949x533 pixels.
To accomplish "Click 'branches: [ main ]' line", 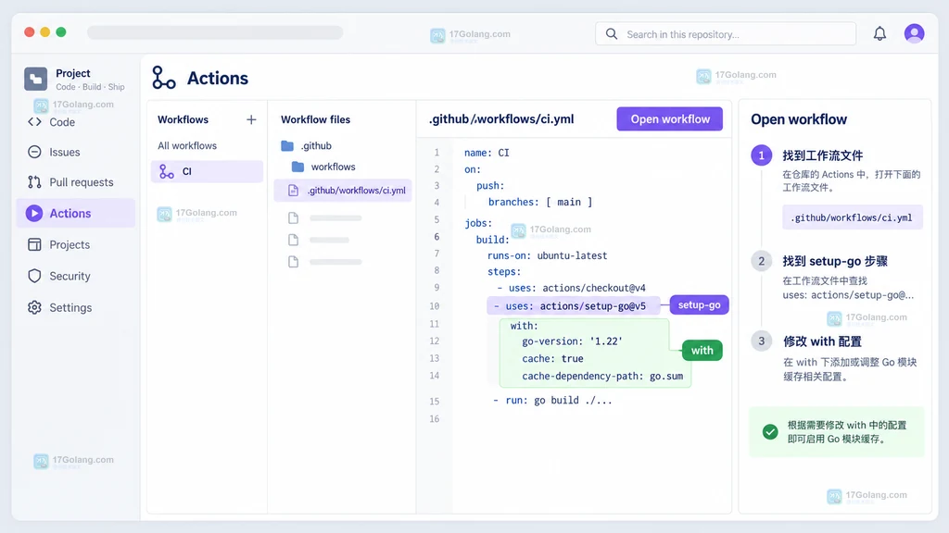I will (540, 202).
